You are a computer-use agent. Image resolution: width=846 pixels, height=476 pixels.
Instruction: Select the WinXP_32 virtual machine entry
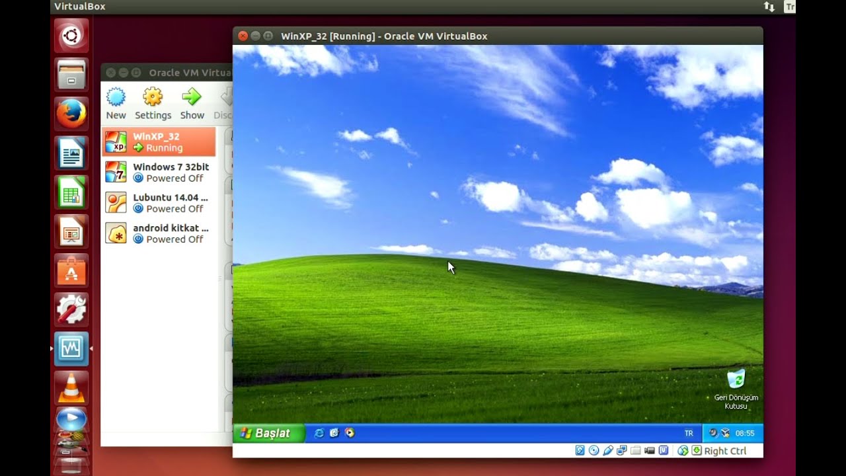pos(159,142)
